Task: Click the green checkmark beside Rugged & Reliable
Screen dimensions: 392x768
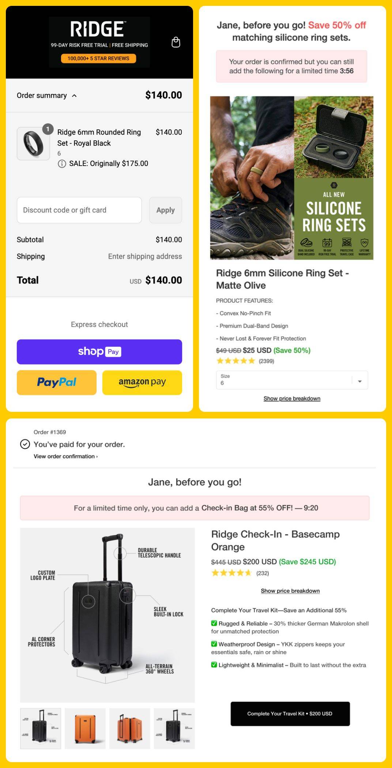Action: 214,623
